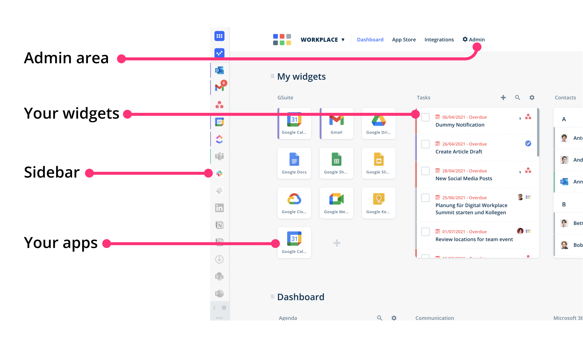Open Microsoft Teams in the sidebar

click(x=219, y=156)
